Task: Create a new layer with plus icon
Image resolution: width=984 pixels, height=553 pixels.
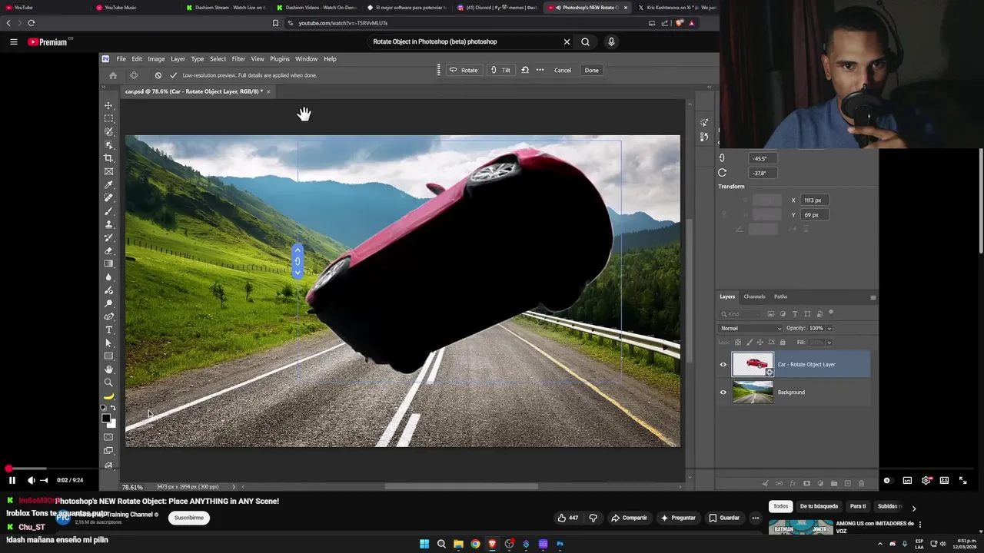Action: click(847, 483)
